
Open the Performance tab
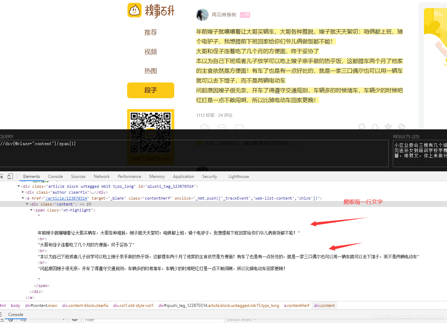[130, 177]
